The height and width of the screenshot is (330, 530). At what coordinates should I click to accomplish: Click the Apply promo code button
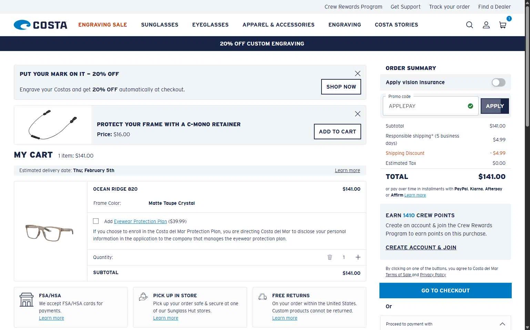[495, 106]
